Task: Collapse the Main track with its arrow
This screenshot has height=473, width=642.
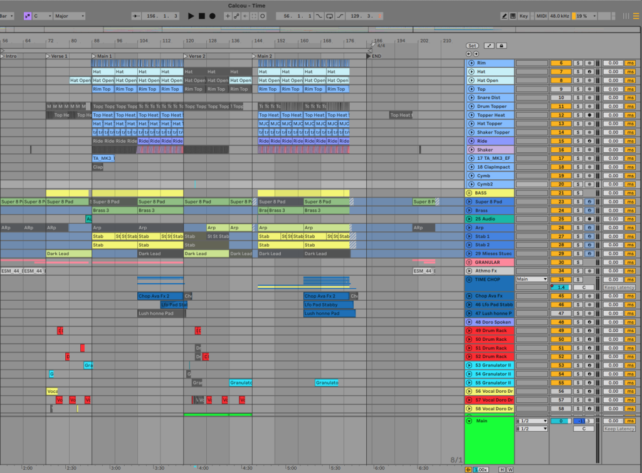Action: pyautogui.click(x=470, y=421)
